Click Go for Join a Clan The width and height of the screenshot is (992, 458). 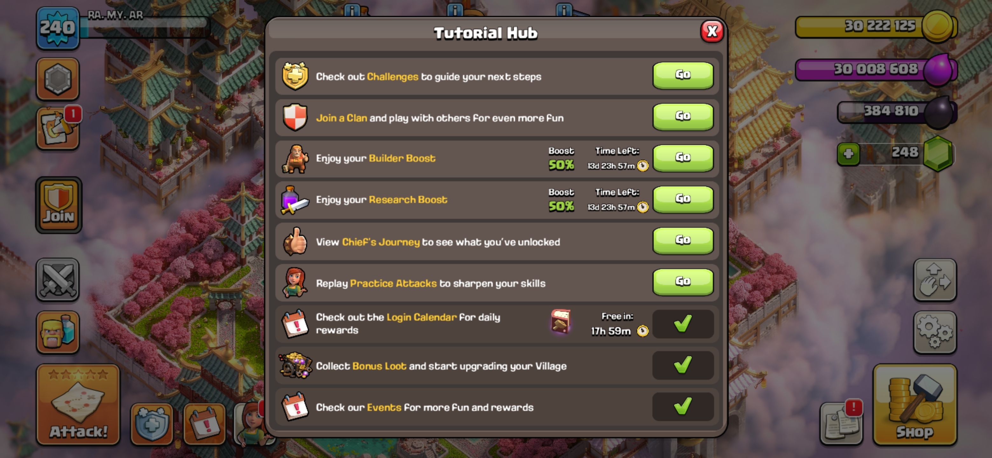683,116
